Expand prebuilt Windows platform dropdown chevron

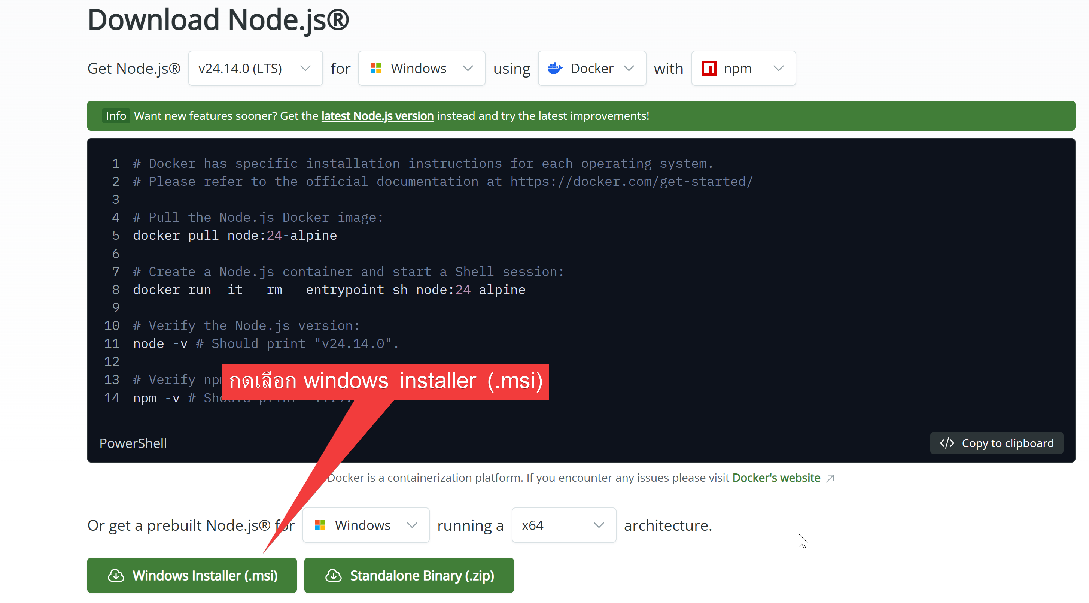[x=412, y=525]
